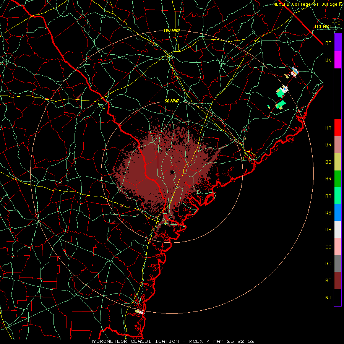344x344 pixels.
Task: Click the IC light pink legend swatch
Action: [x=338, y=247]
